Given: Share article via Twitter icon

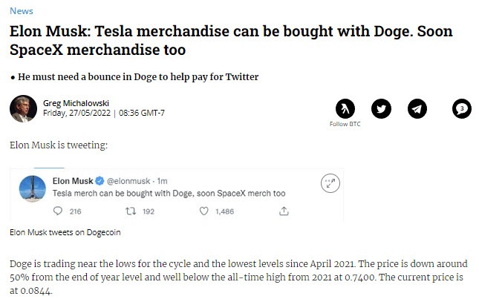Looking at the screenshot, I should coord(381,108).
